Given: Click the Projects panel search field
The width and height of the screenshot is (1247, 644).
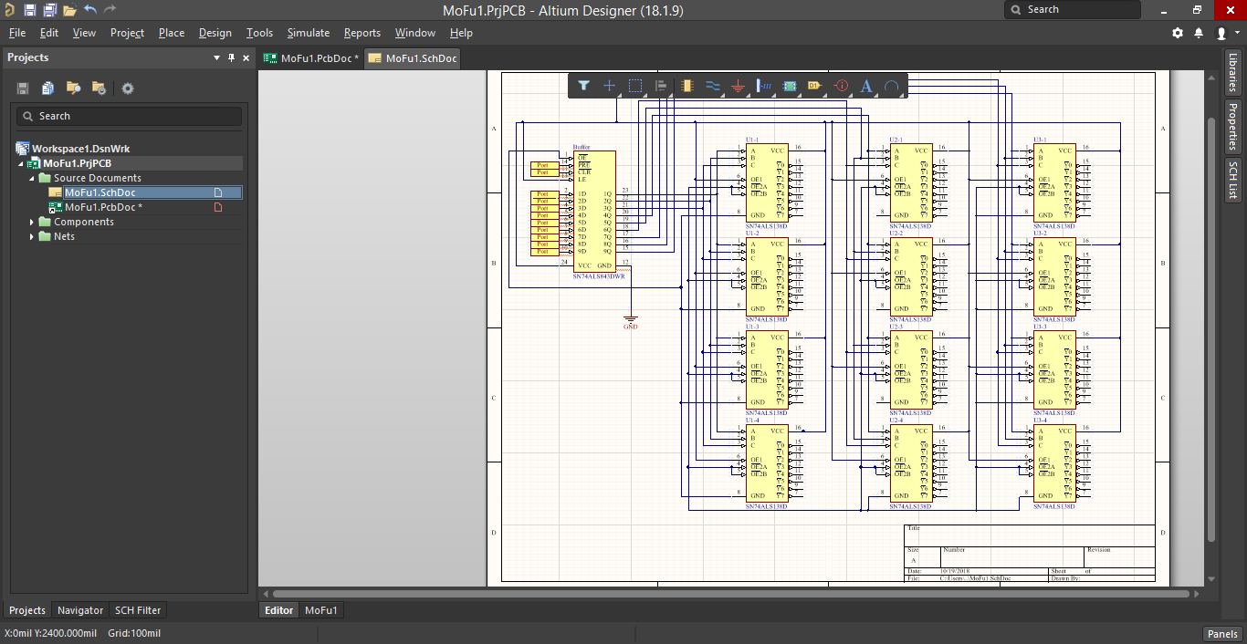Looking at the screenshot, I should [x=129, y=116].
